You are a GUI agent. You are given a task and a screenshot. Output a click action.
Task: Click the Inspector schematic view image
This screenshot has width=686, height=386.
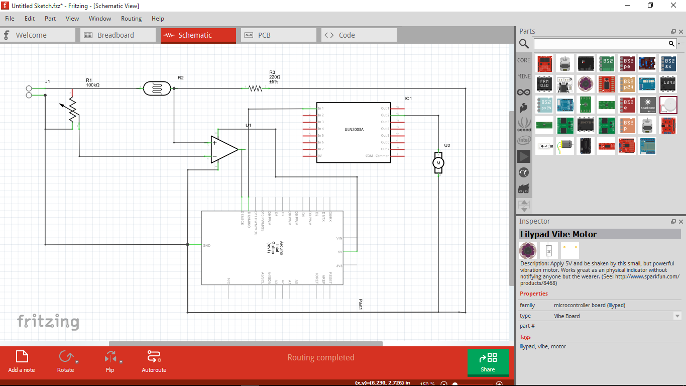(549, 250)
